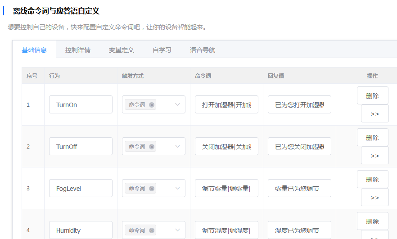
Task: Click the 操作 column header
Action: tap(372, 76)
